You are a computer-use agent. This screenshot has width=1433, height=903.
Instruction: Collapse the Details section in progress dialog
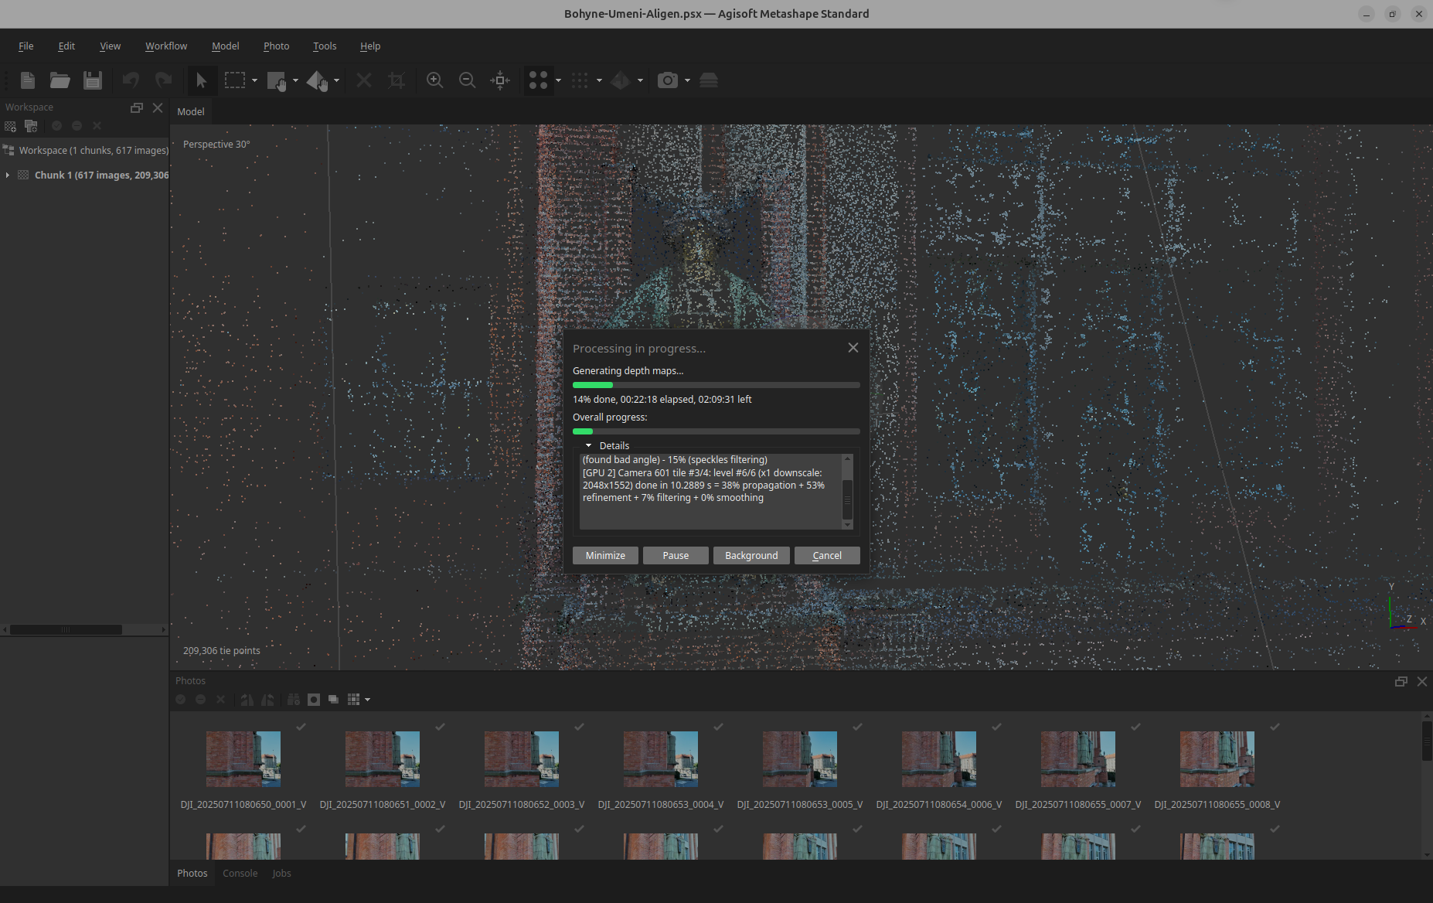coord(588,446)
